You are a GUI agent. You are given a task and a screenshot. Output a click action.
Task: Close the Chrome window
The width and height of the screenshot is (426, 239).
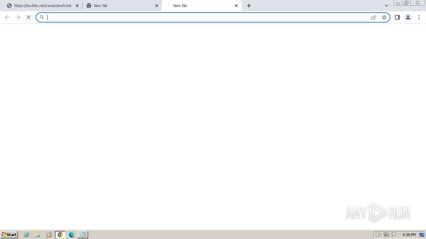click(417, 3)
